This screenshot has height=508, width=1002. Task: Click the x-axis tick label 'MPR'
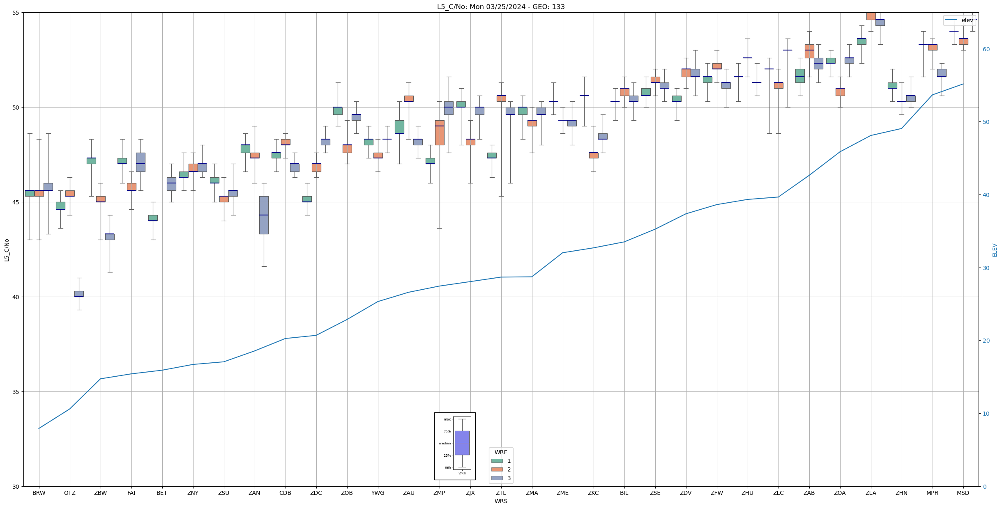[933, 493]
